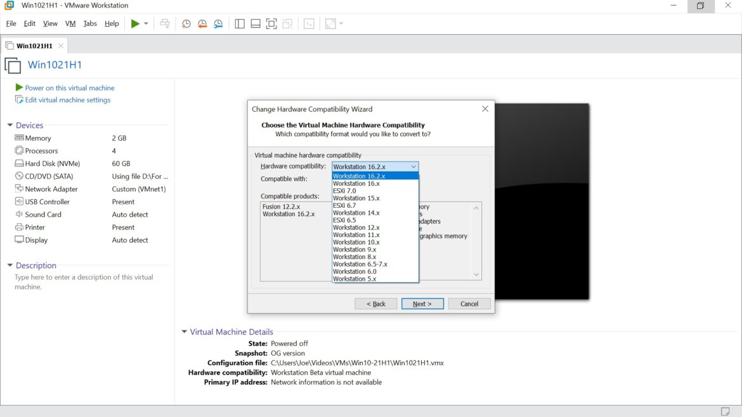
Task: Power on the VM with the green play icon
Action: tap(134, 23)
